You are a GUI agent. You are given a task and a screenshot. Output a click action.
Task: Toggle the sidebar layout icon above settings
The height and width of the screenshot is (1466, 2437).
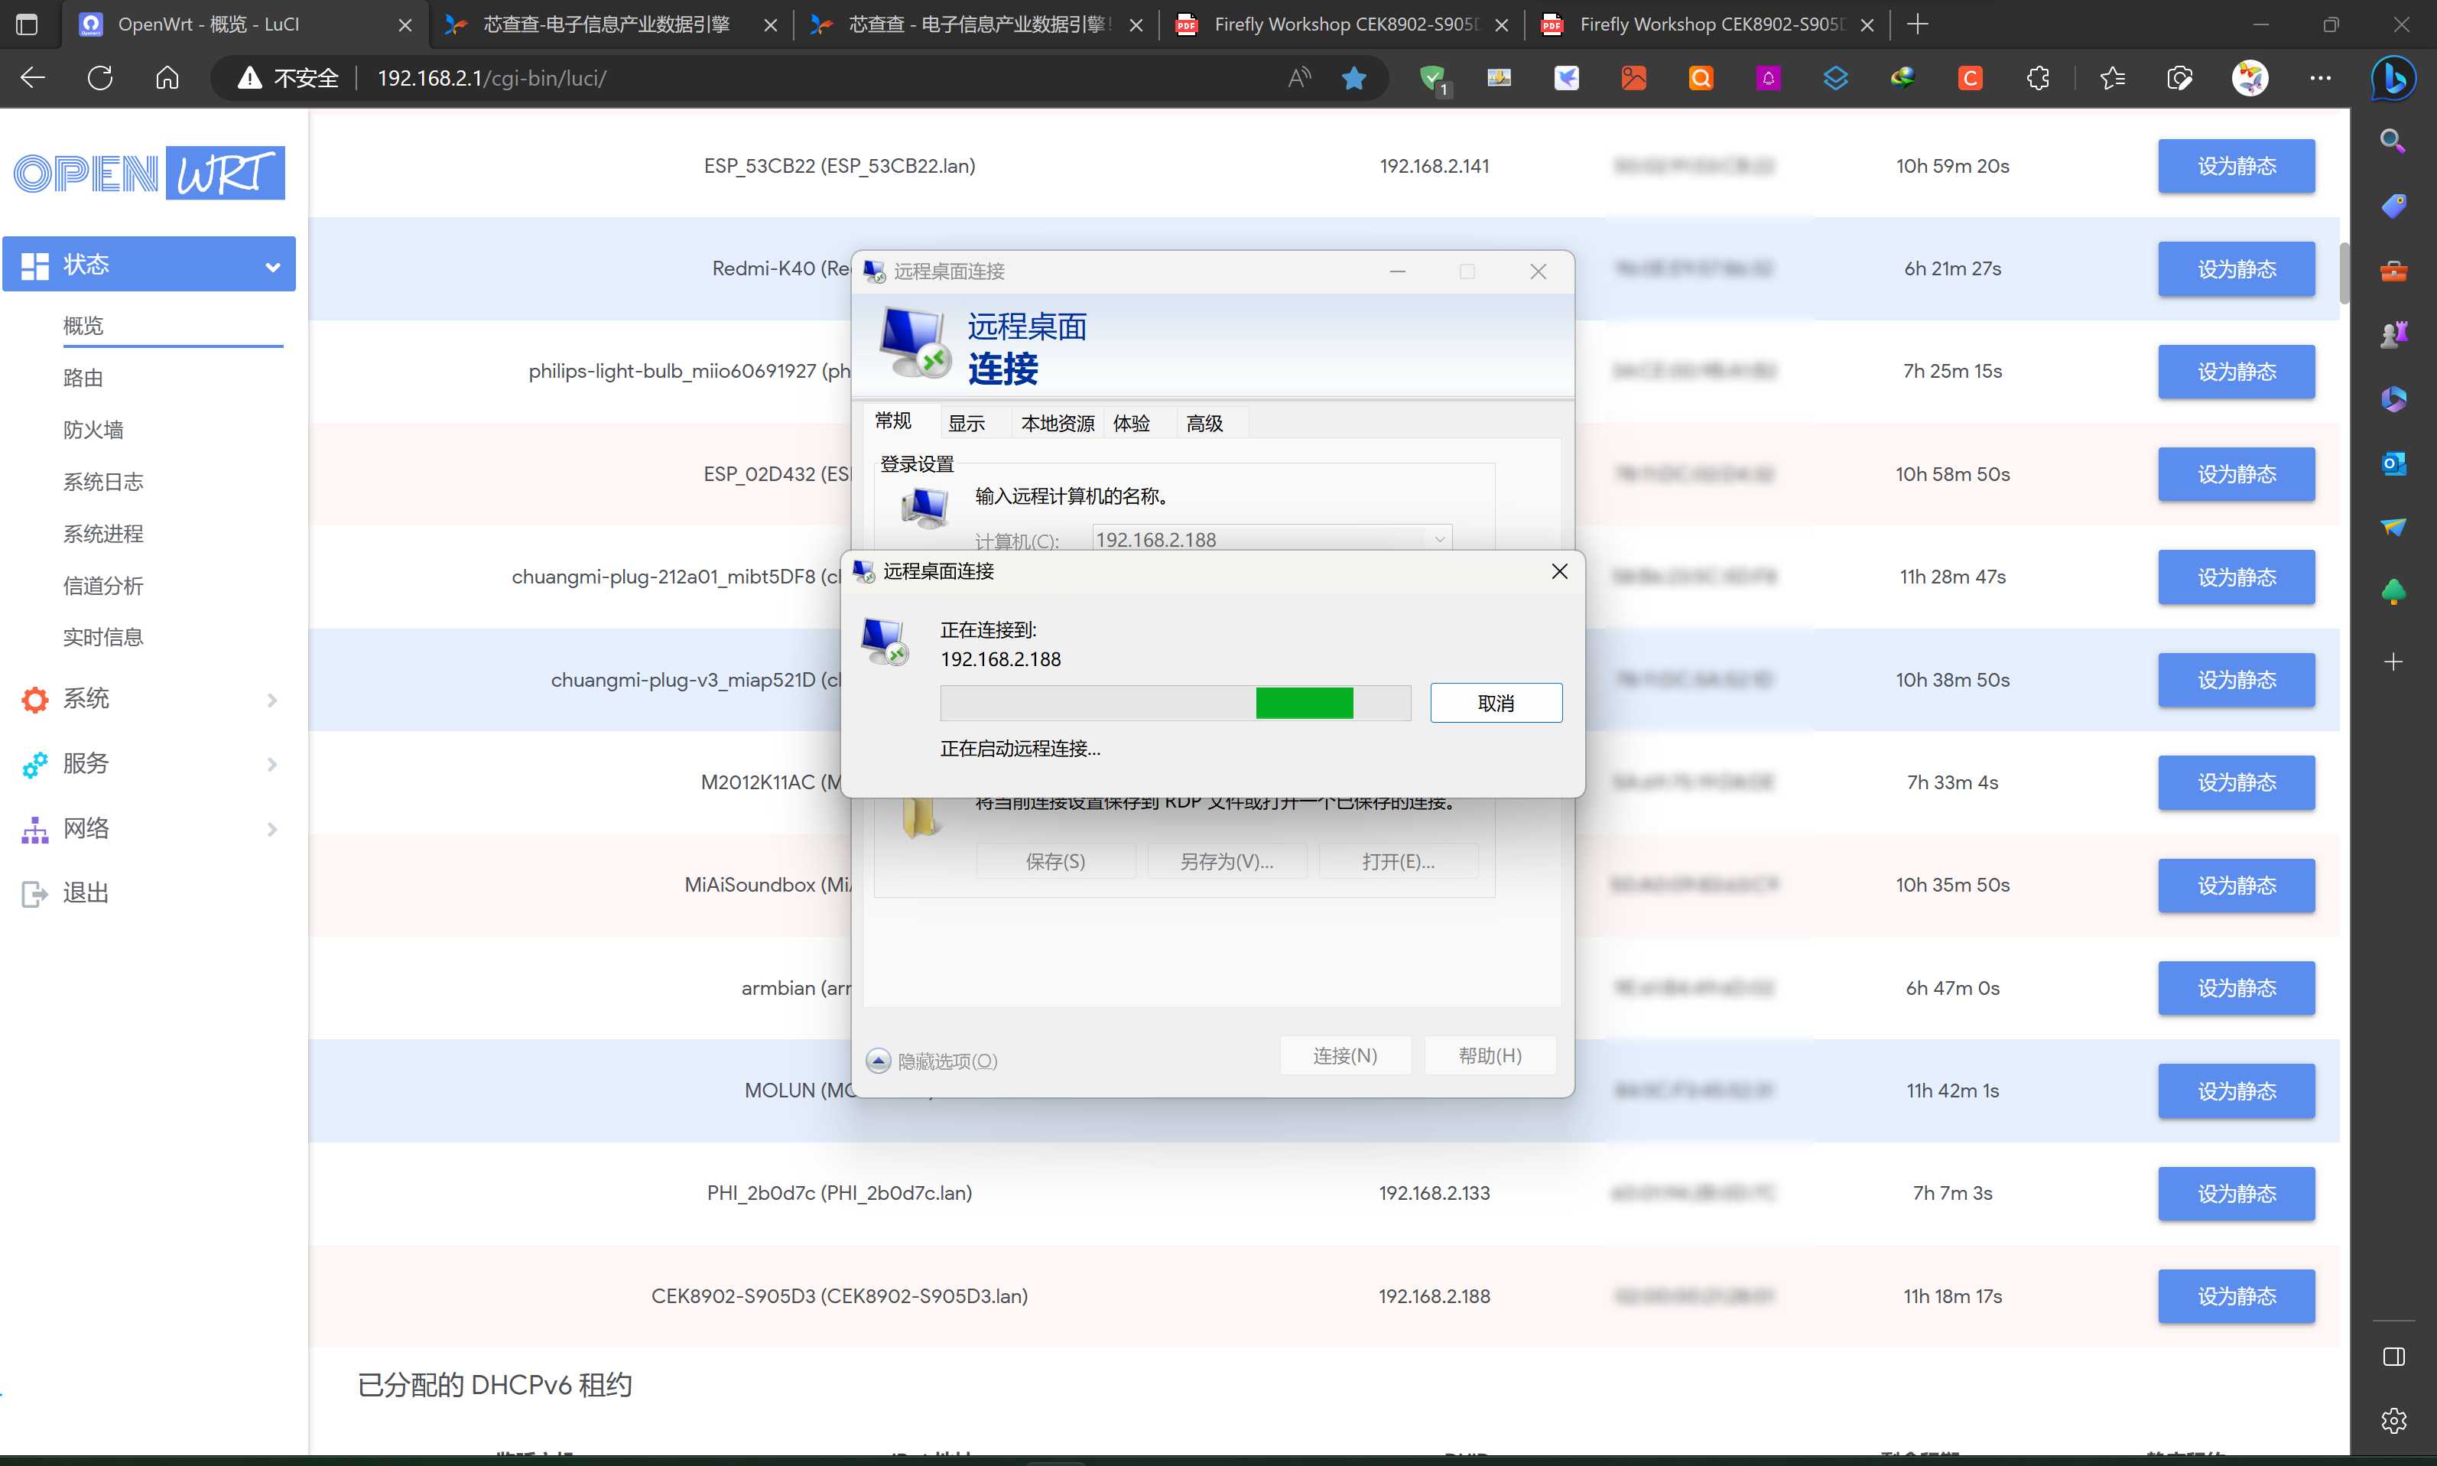coord(2393,1357)
